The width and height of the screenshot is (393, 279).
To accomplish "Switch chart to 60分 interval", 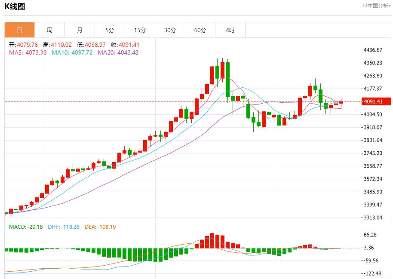I will tap(200, 30).
